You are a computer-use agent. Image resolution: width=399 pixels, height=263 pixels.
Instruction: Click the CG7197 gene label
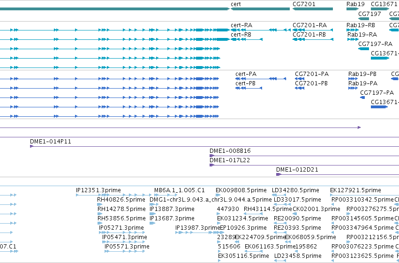point(369,14)
